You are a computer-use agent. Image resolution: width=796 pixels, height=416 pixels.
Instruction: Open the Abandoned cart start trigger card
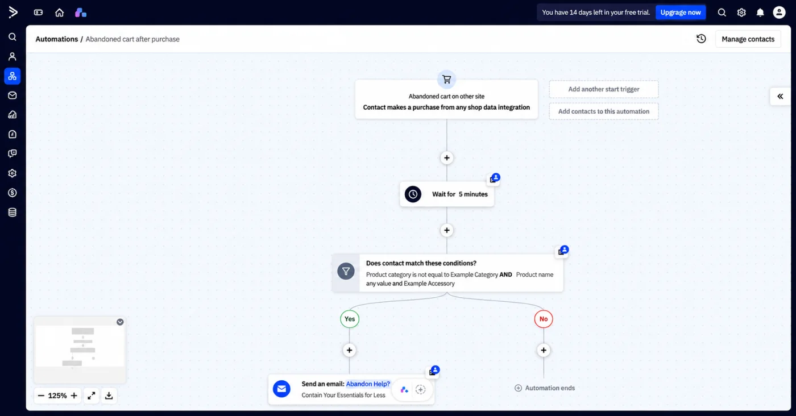[446, 99]
